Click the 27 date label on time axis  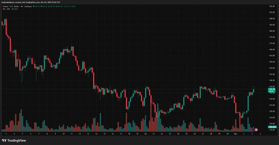click(x=203, y=133)
